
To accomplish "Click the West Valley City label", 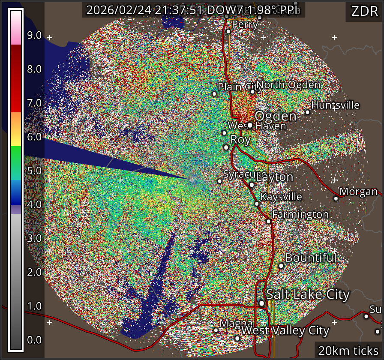I will [285, 331].
